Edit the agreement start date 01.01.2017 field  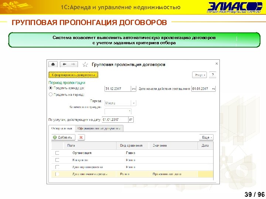tap(201, 89)
